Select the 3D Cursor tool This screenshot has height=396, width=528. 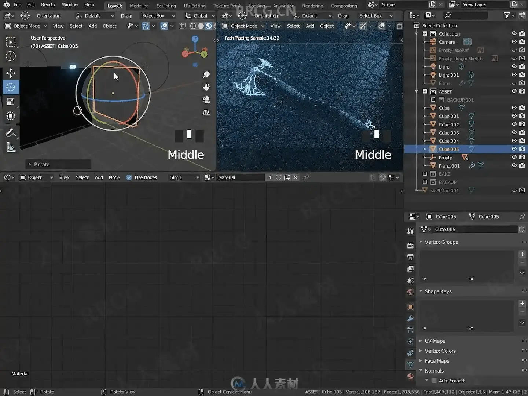tap(11, 56)
